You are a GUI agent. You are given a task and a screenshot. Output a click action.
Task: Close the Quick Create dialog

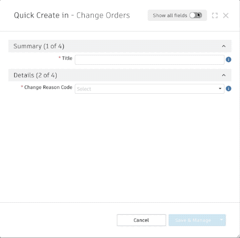point(226,16)
